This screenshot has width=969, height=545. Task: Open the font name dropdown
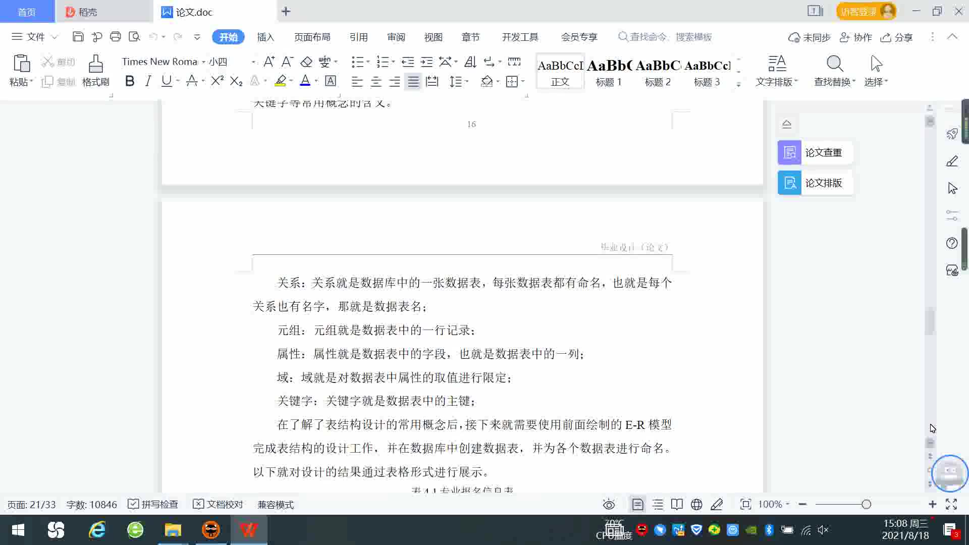[203, 62]
